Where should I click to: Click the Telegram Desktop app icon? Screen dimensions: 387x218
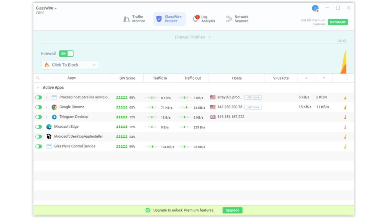(54, 117)
